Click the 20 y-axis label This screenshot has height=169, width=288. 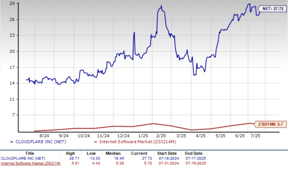[x=12, y=52]
